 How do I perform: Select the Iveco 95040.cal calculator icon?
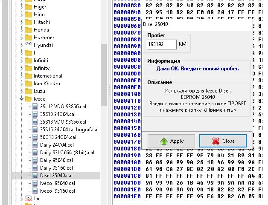click(35, 184)
